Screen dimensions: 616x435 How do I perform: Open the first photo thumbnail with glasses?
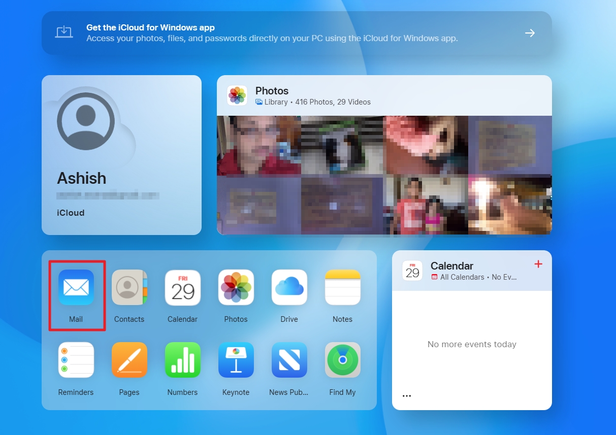[x=259, y=146]
